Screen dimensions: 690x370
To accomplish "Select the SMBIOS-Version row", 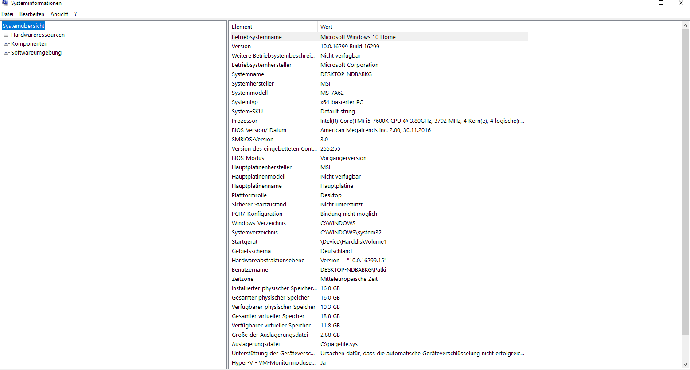I will point(378,140).
